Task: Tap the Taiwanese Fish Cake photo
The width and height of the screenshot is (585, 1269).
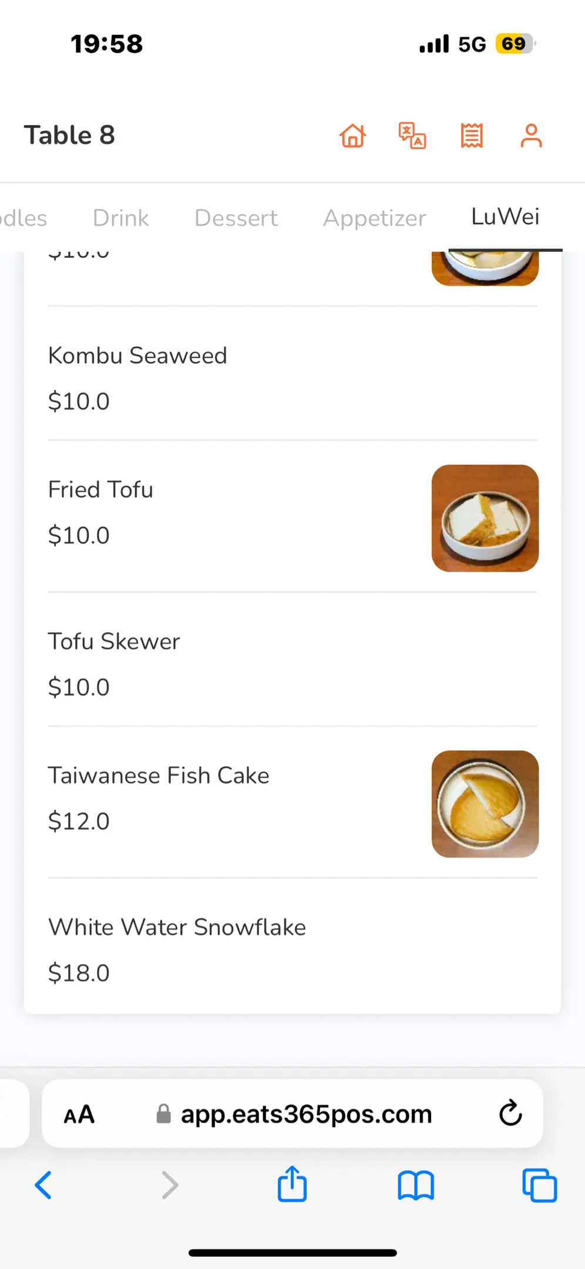Action: click(x=485, y=804)
